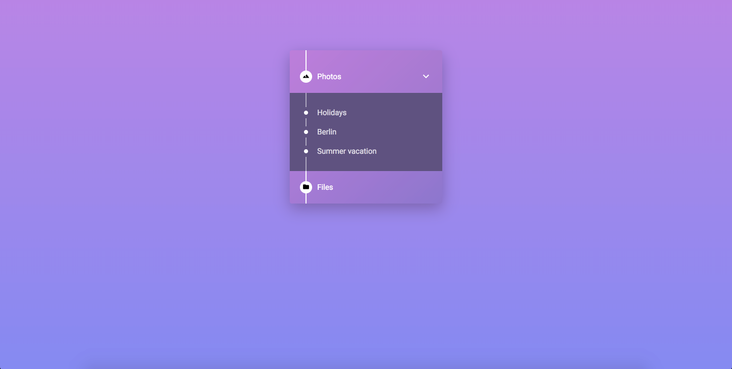Select the Photos menu label
Image resolution: width=732 pixels, height=369 pixels.
tap(329, 77)
